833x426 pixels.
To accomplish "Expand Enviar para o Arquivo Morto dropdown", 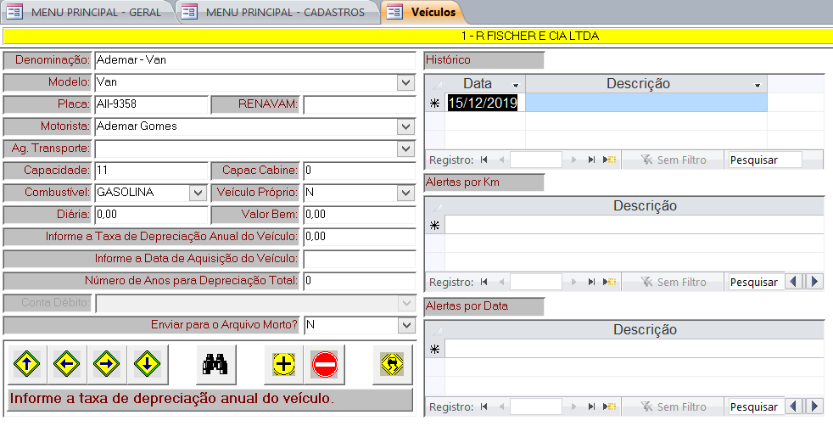I will coord(405,325).
